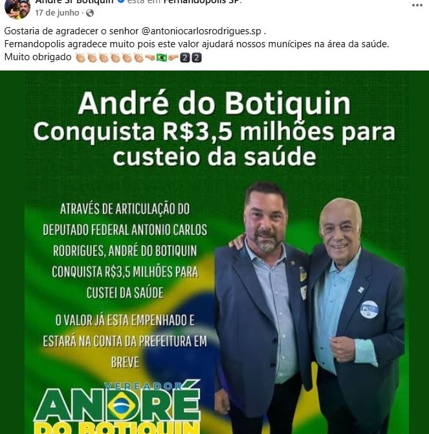Click the "André do Botiquin" image headline
Screen dimensions: 429x434
214,103
